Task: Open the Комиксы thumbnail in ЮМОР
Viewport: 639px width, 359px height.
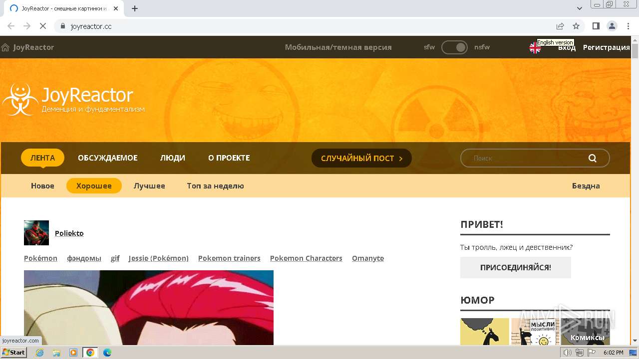Action: (x=585, y=332)
